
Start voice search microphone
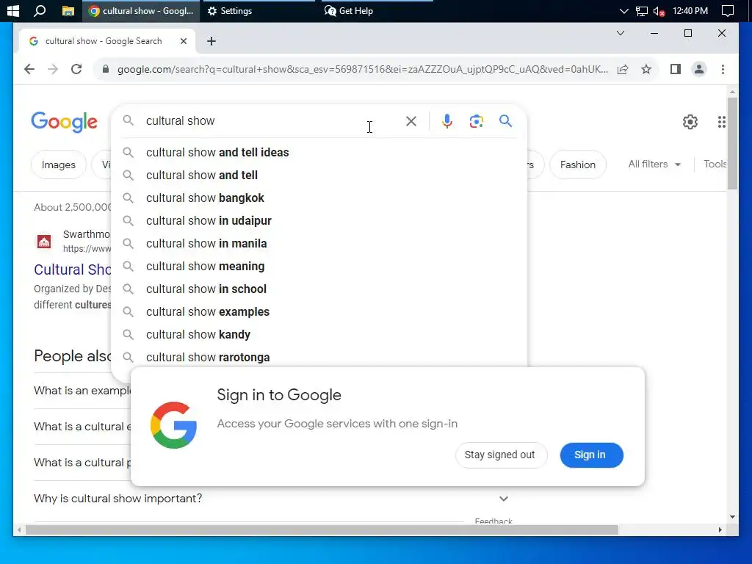pyautogui.click(x=447, y=121)
